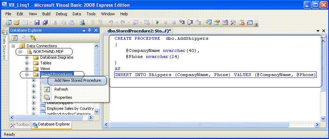
Task: Select Add New Stored Procedure menu entry
Action: pos(78,80)
